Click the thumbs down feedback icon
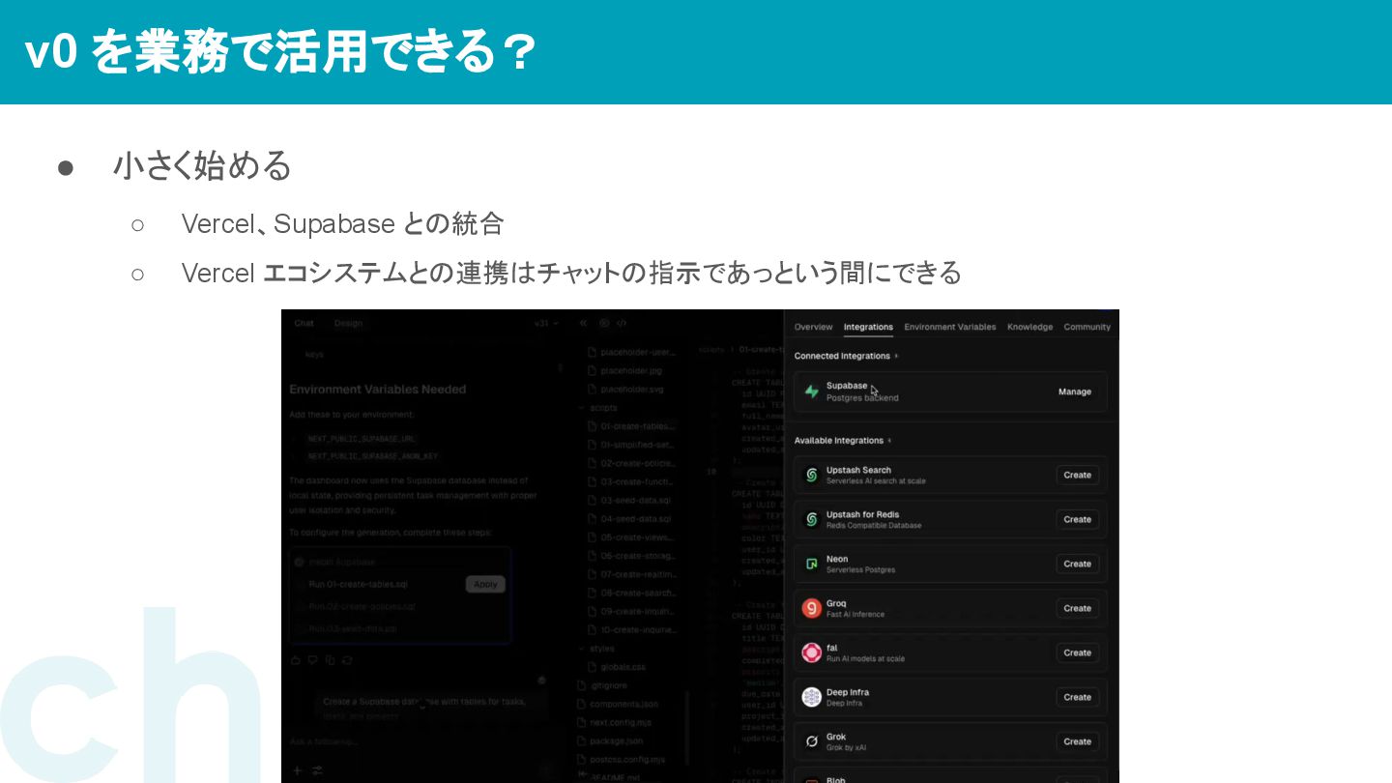The height and width of the screenshot is (783, 1392). coord(312,660)
